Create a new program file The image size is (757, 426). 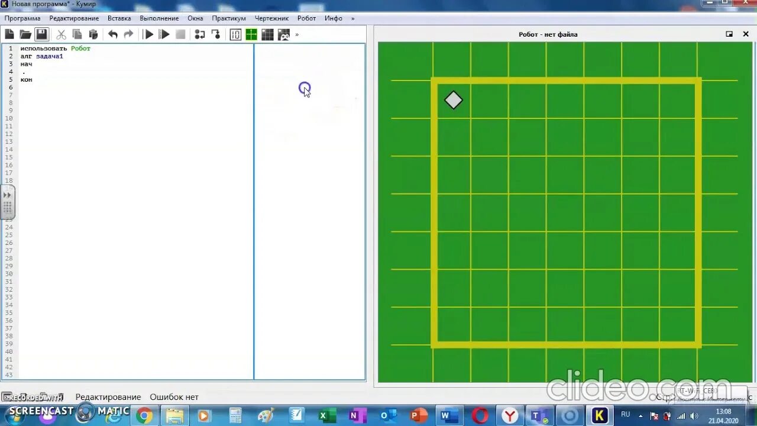(x=9, y=34)
